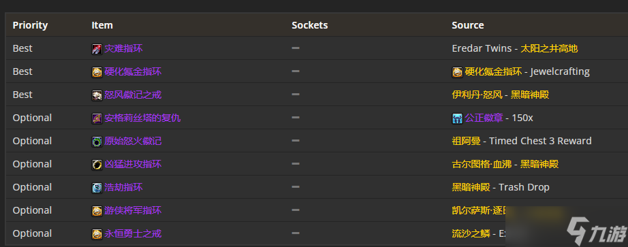Open the 灾难指环 item link
This screenshot has width=628, height=247.
tap(123, 49)
